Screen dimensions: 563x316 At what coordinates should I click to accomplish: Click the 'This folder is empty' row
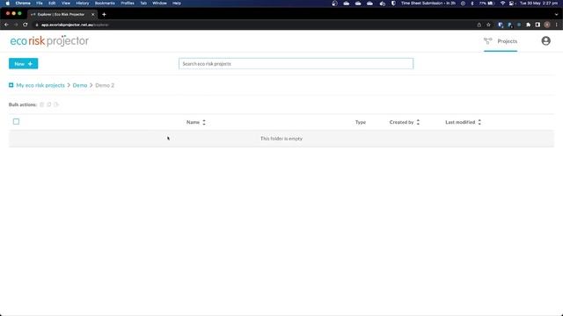click(x=281, y=139)
